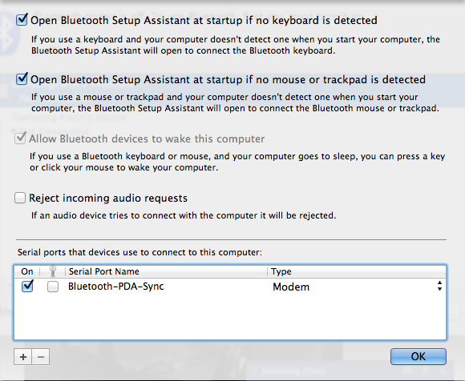Screen dimensions: 465x381
Task: Click the OK button
Action: [x=418, y=356]
